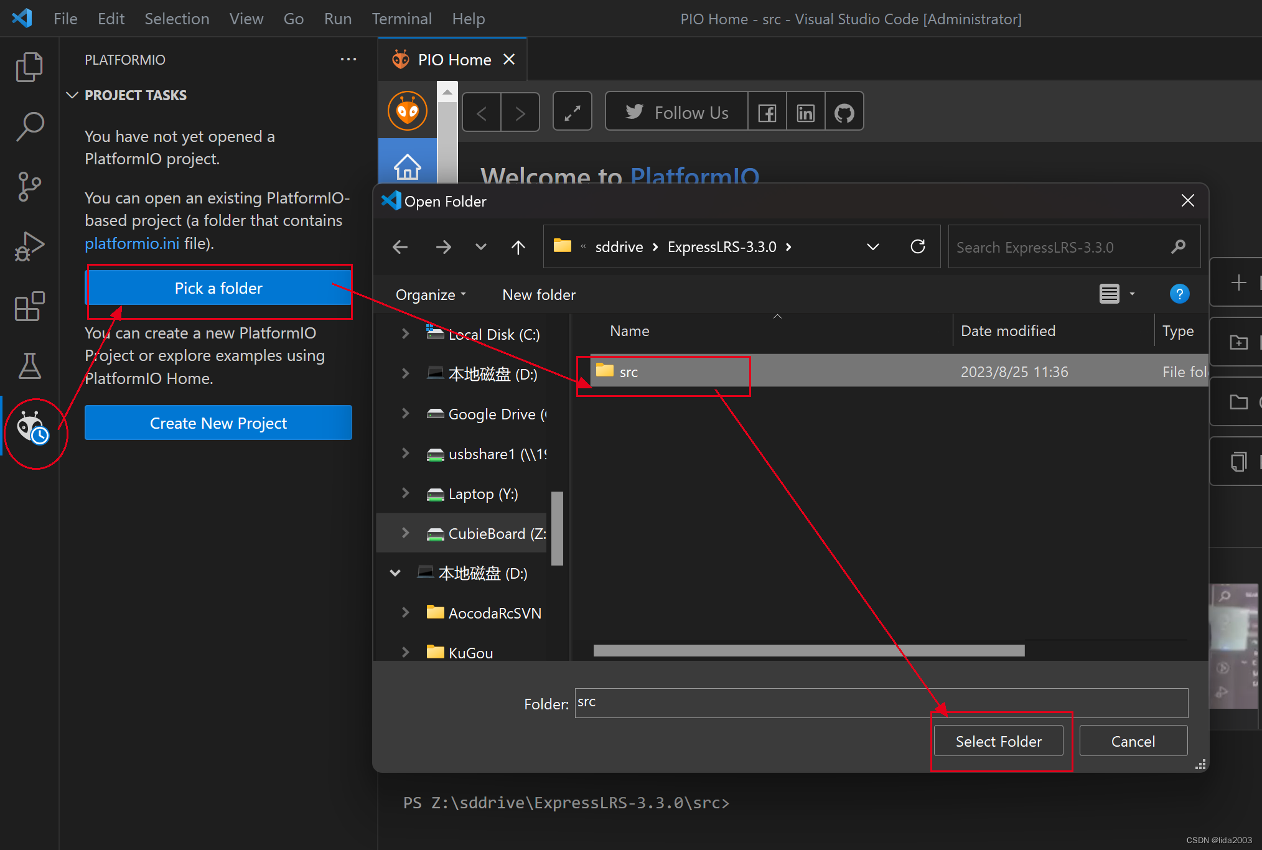Open the 'File' menu item
This screenshot has width=1262, height=850.
point(65,18)
